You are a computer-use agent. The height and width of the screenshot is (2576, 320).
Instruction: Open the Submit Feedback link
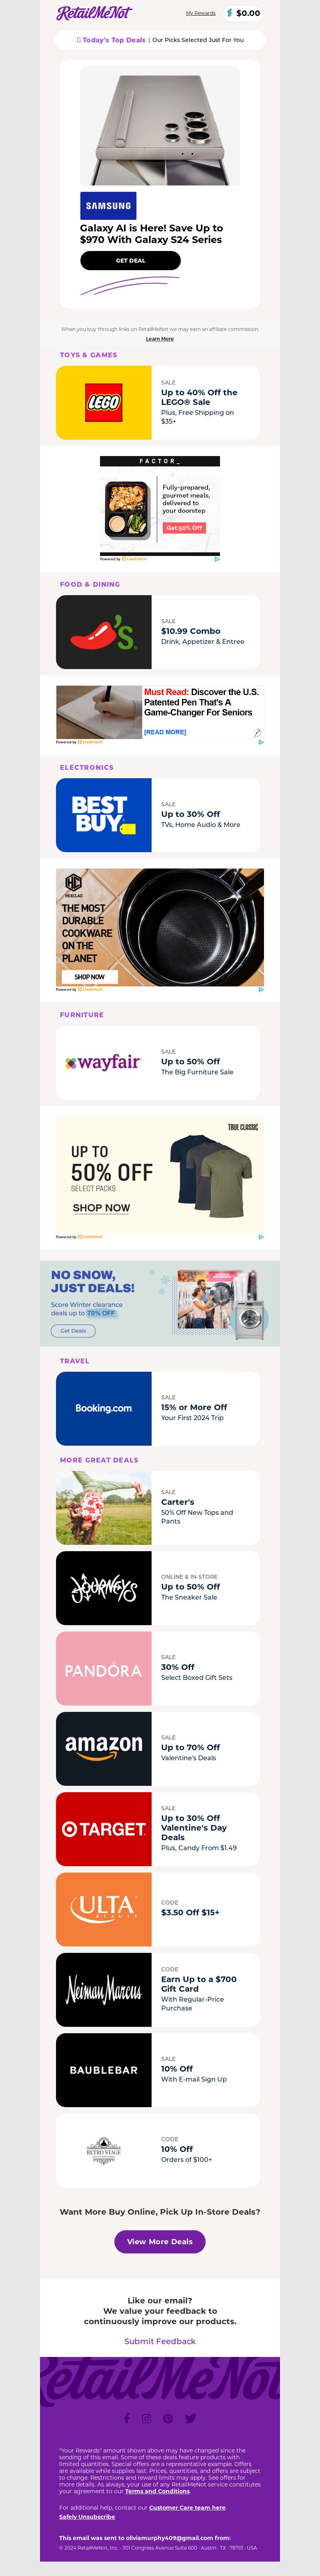[x=160, y=2341]
